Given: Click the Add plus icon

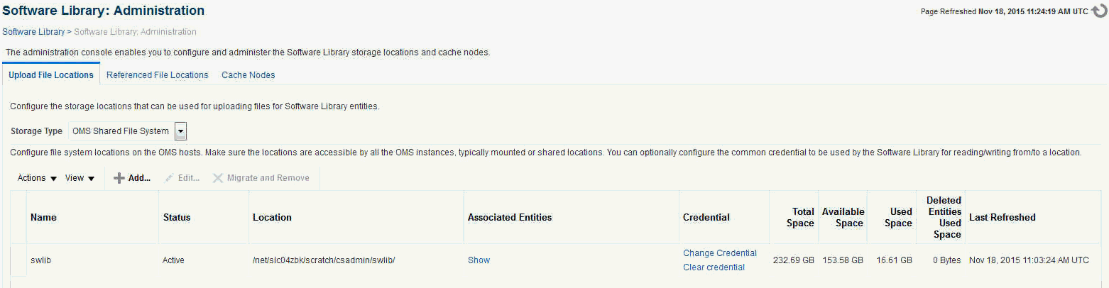Looking at the screenshot, I should tap(119, 178).
